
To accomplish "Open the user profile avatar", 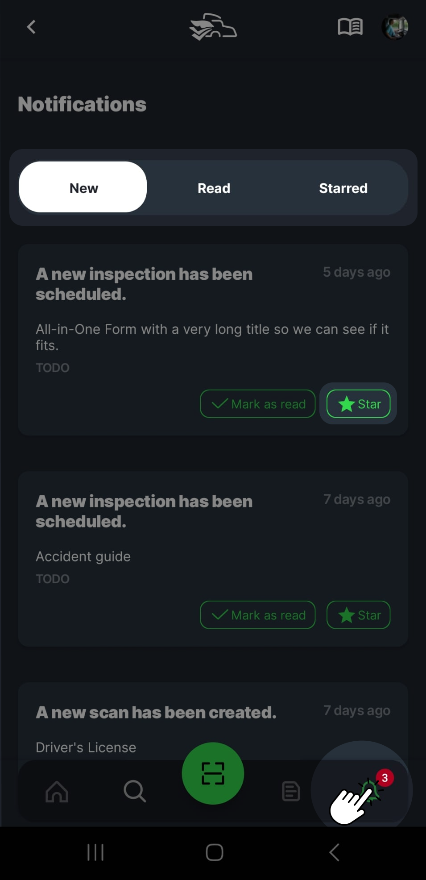I will (x=395, y=27).
